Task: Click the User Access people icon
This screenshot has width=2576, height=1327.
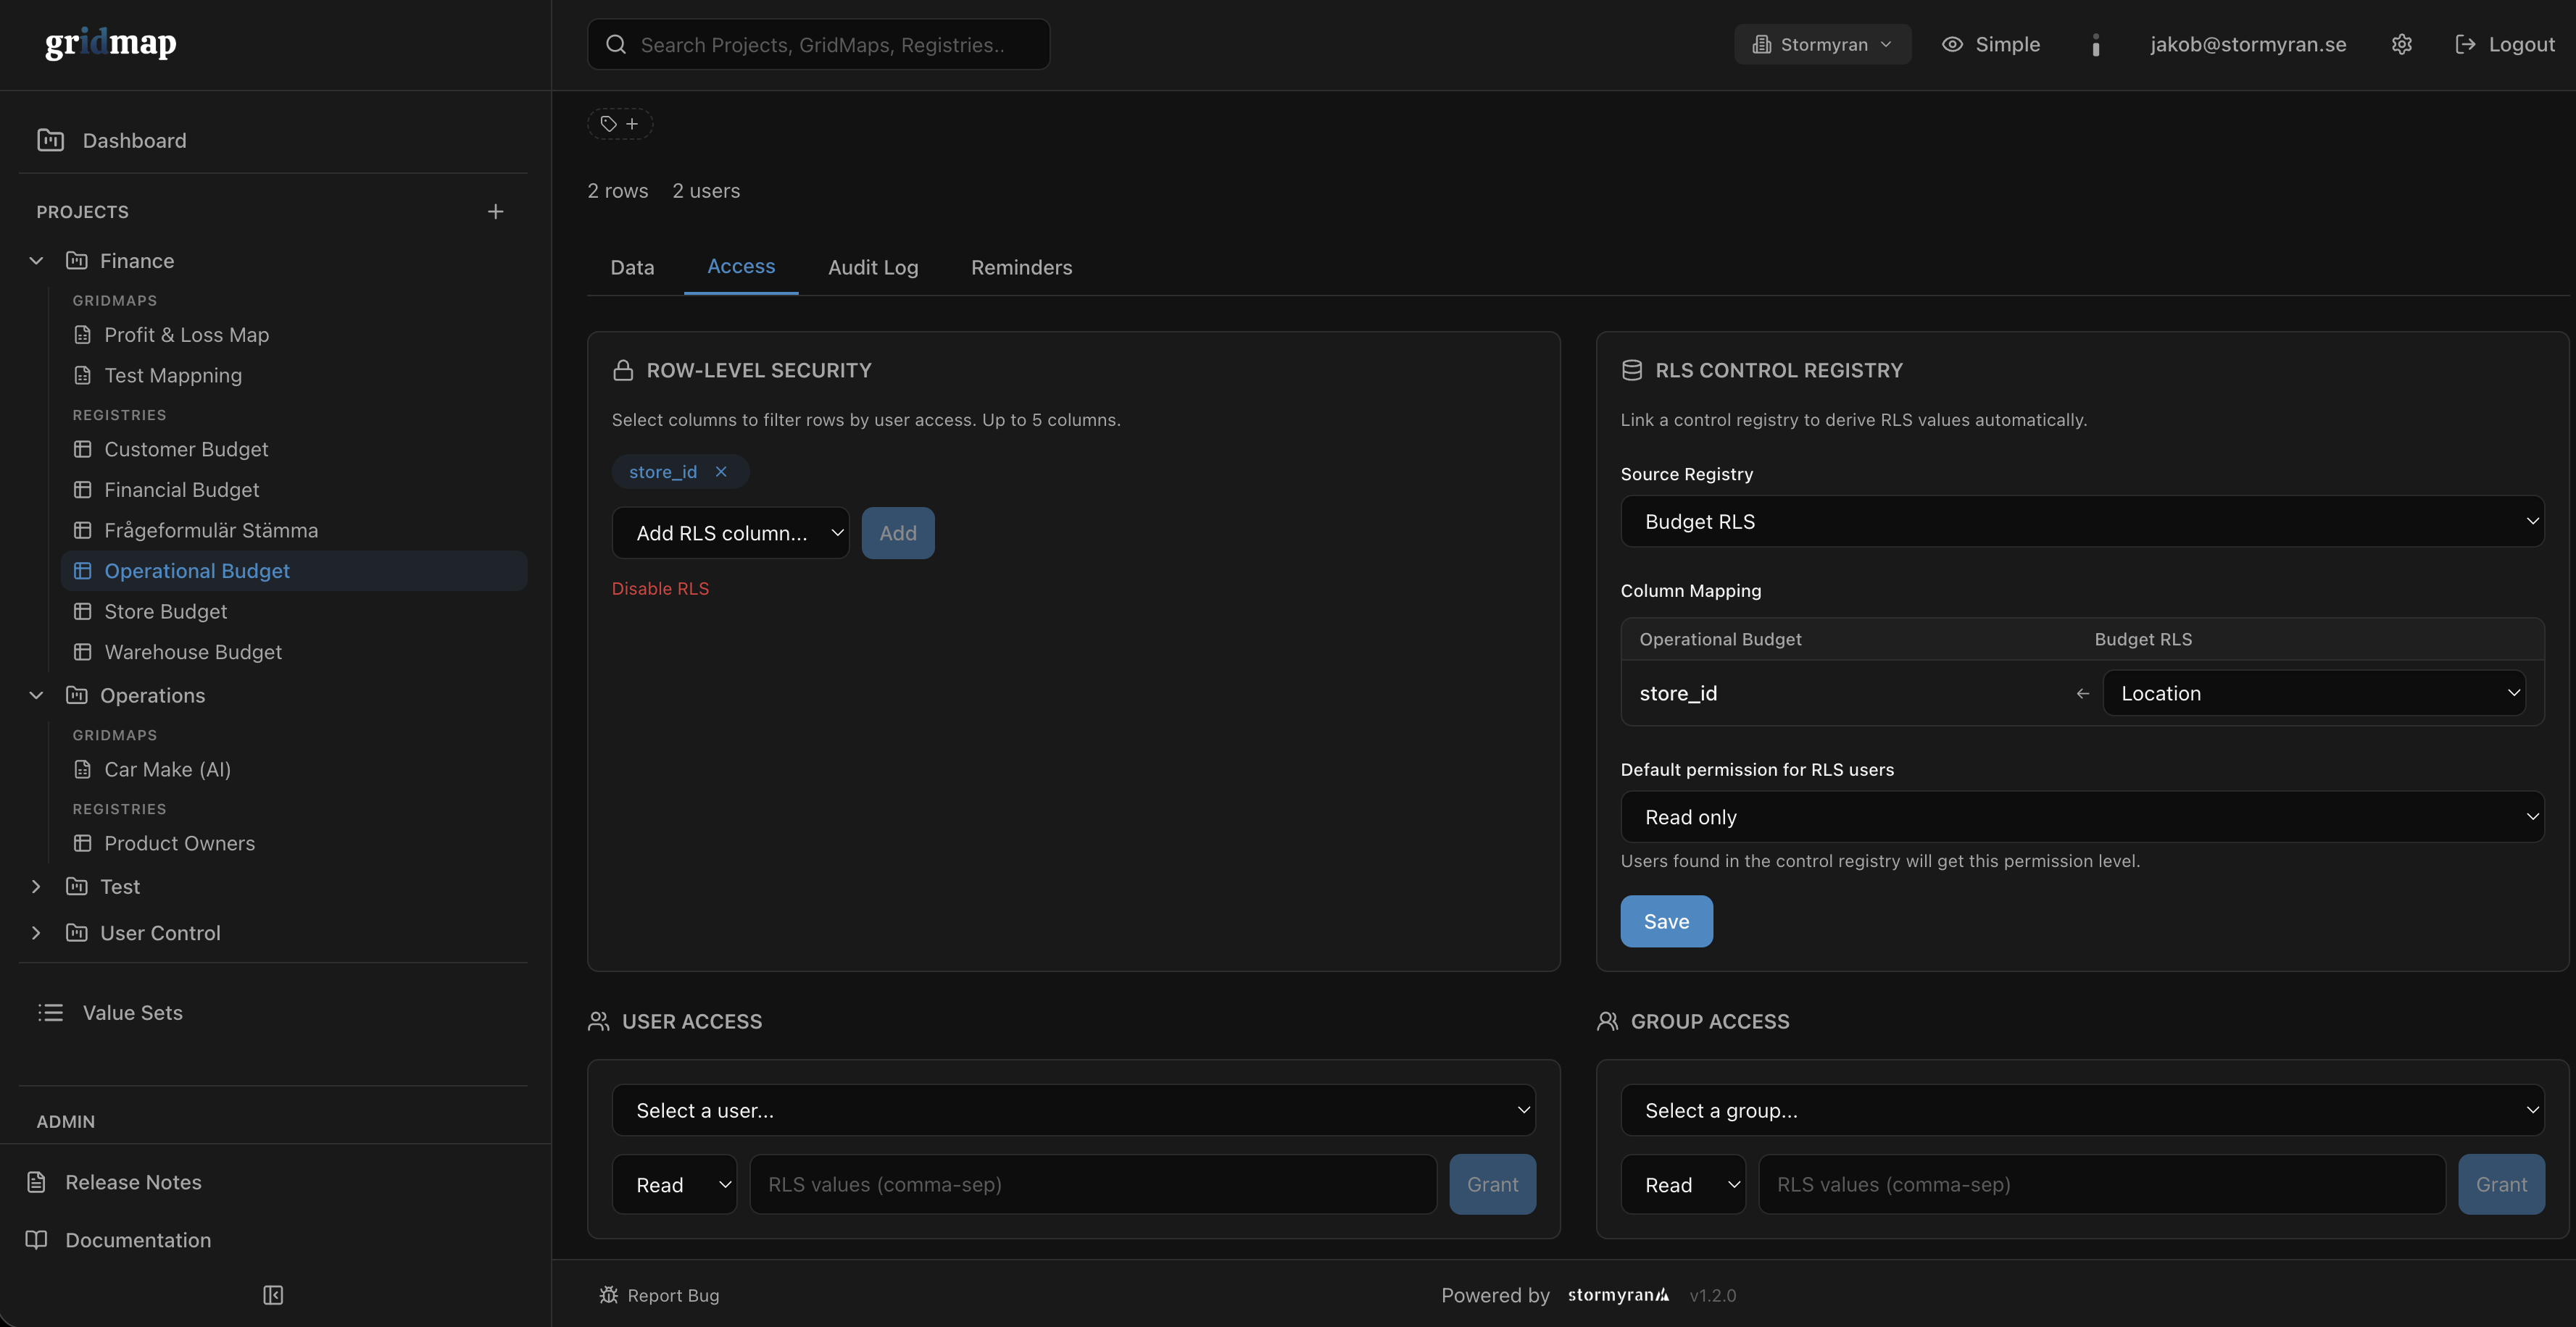Action: coord(599,1021)
